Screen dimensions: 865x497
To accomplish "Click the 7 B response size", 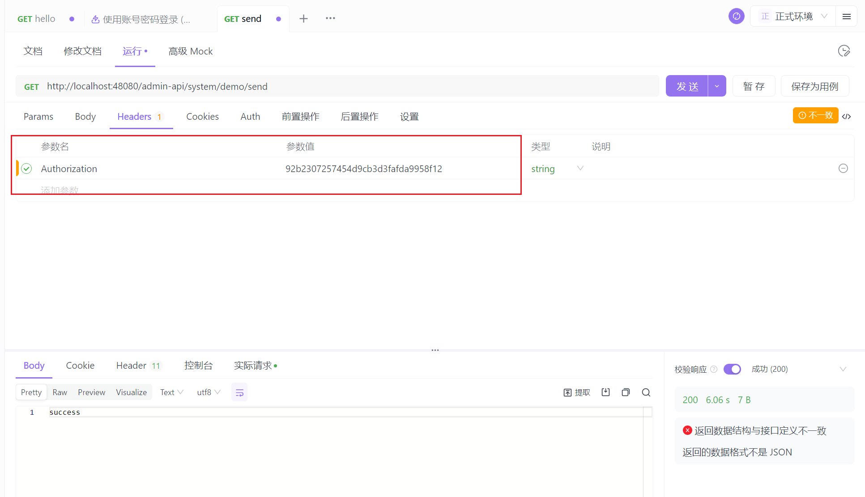I will point(744,400).
